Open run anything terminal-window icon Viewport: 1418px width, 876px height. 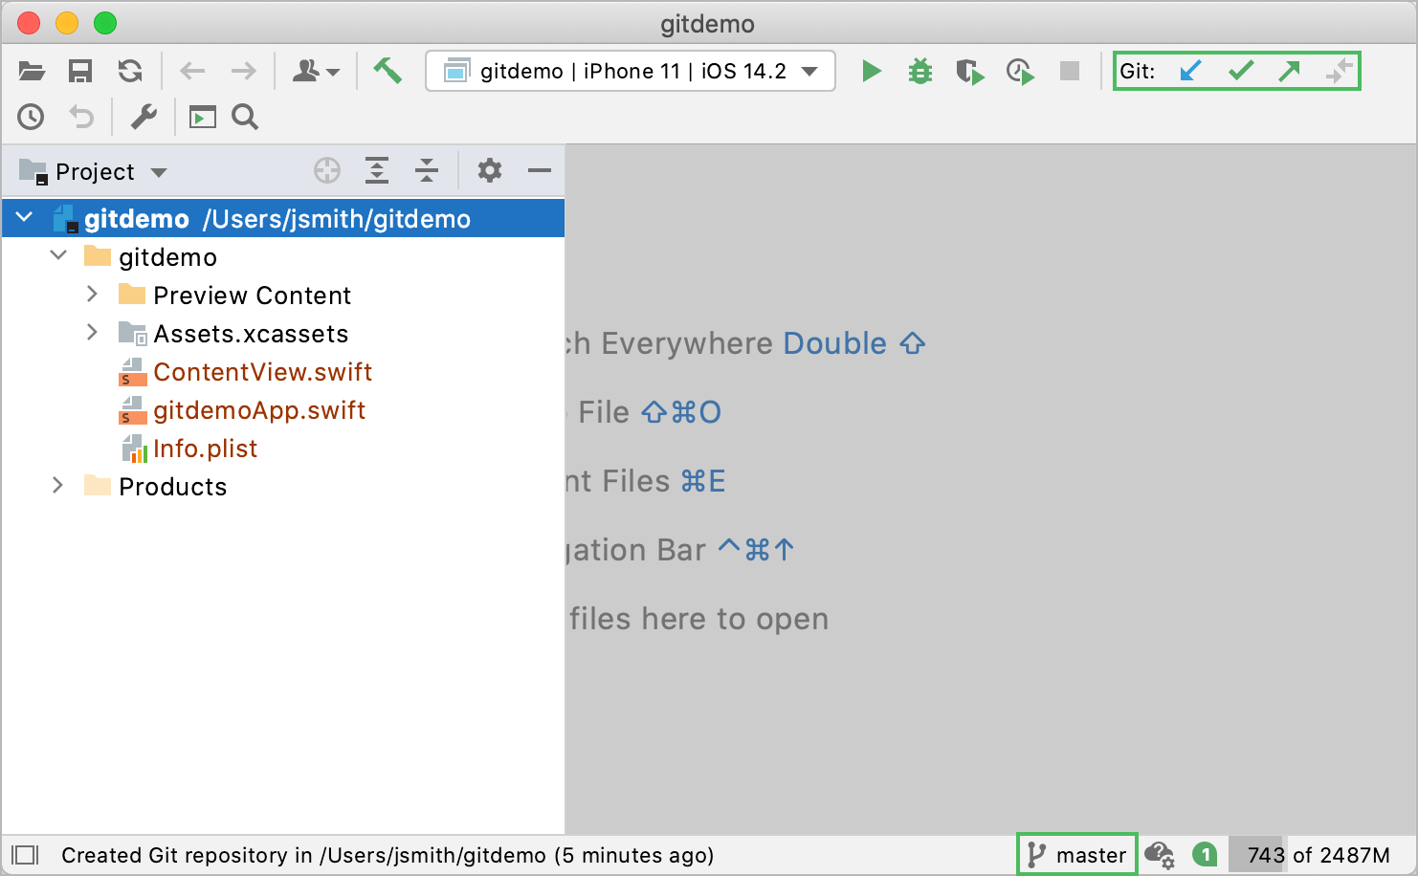203,117
